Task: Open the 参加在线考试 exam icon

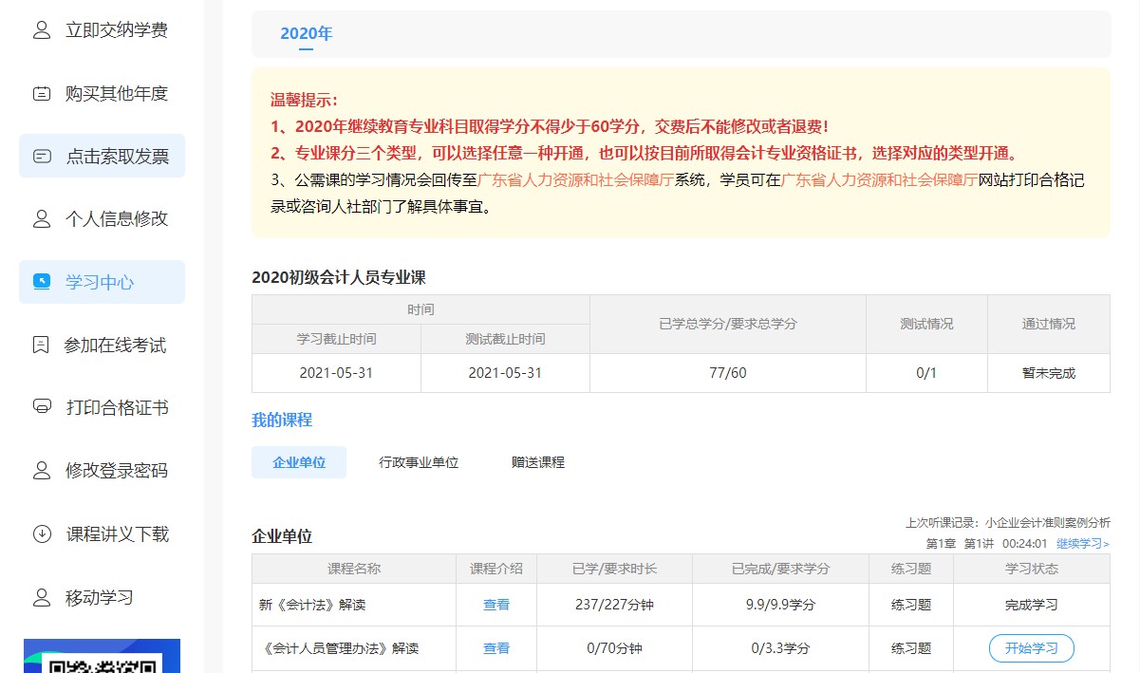Action: (x=41, y=345)
